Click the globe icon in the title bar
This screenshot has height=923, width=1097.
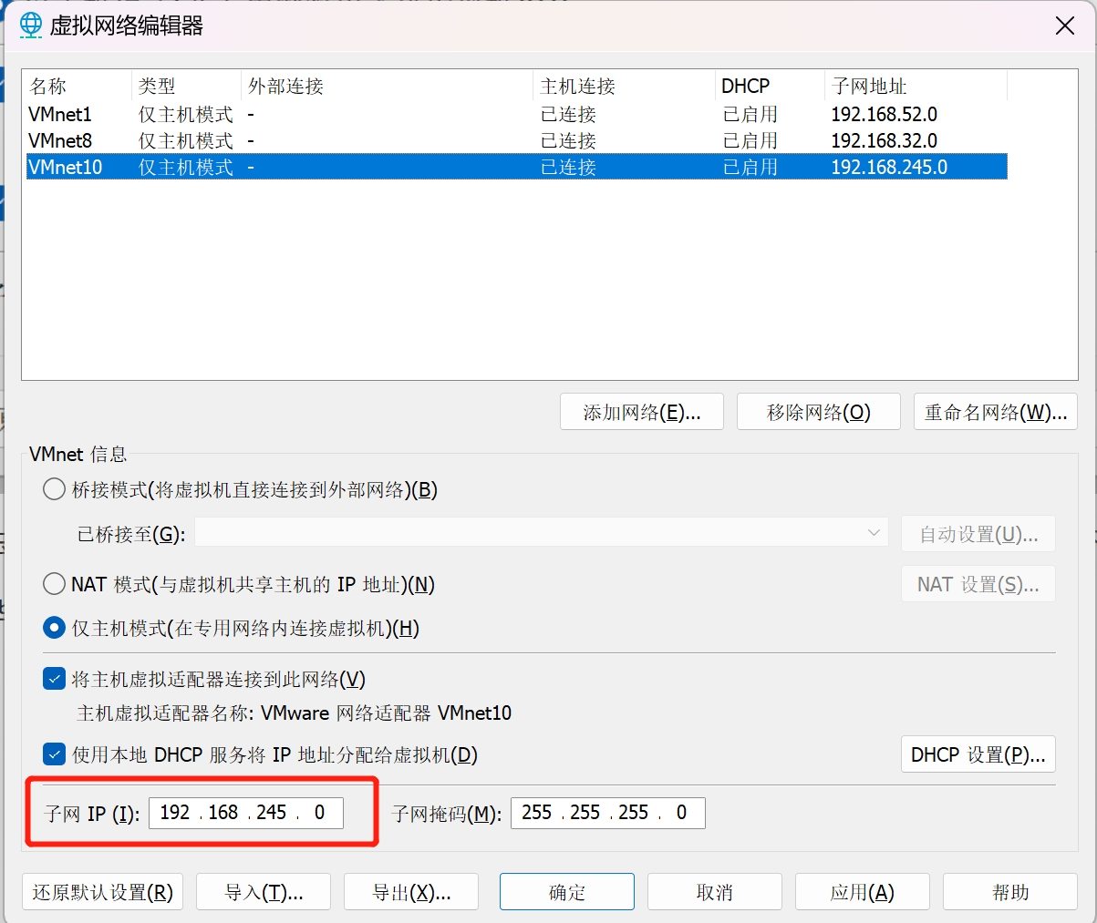[x=29, y=25]
